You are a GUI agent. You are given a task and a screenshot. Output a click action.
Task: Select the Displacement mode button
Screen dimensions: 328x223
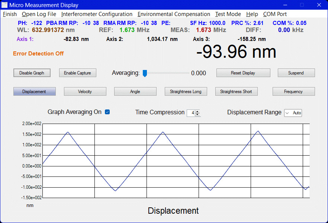tap(34, 92)
